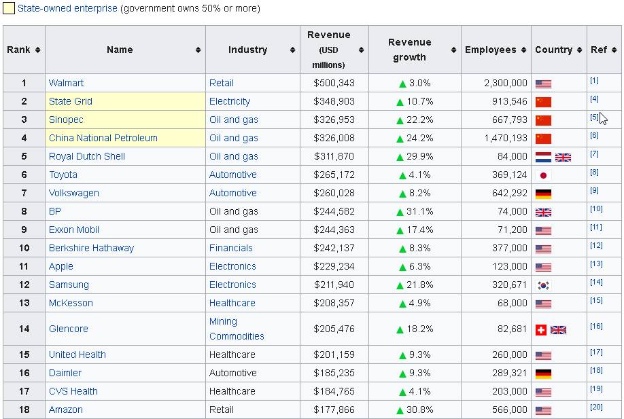Click the US flag in Walmart's row
Image resolution: width=624 pixels, height=419 pixels.
543,84
